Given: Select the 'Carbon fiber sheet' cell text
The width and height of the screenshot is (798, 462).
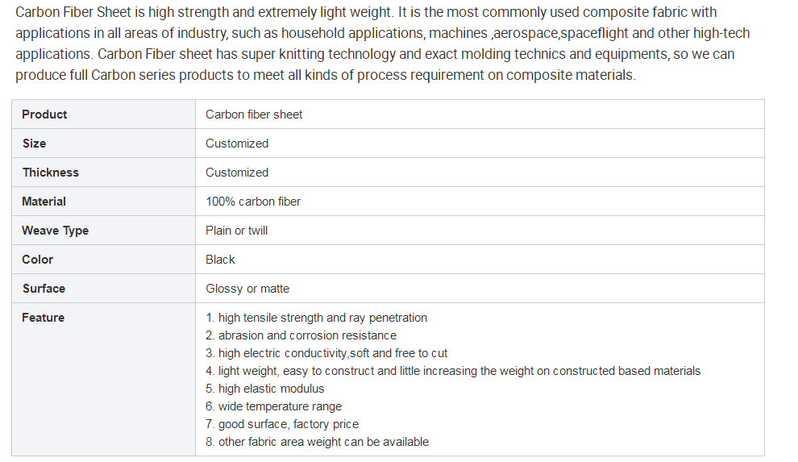Looking at the screenshot, I should click(254, 114).
